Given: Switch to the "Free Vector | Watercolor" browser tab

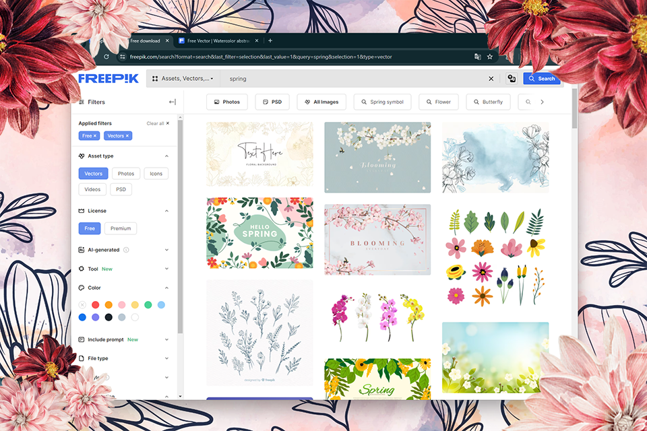Looking at the screenshot, I should tap(218, 40).
